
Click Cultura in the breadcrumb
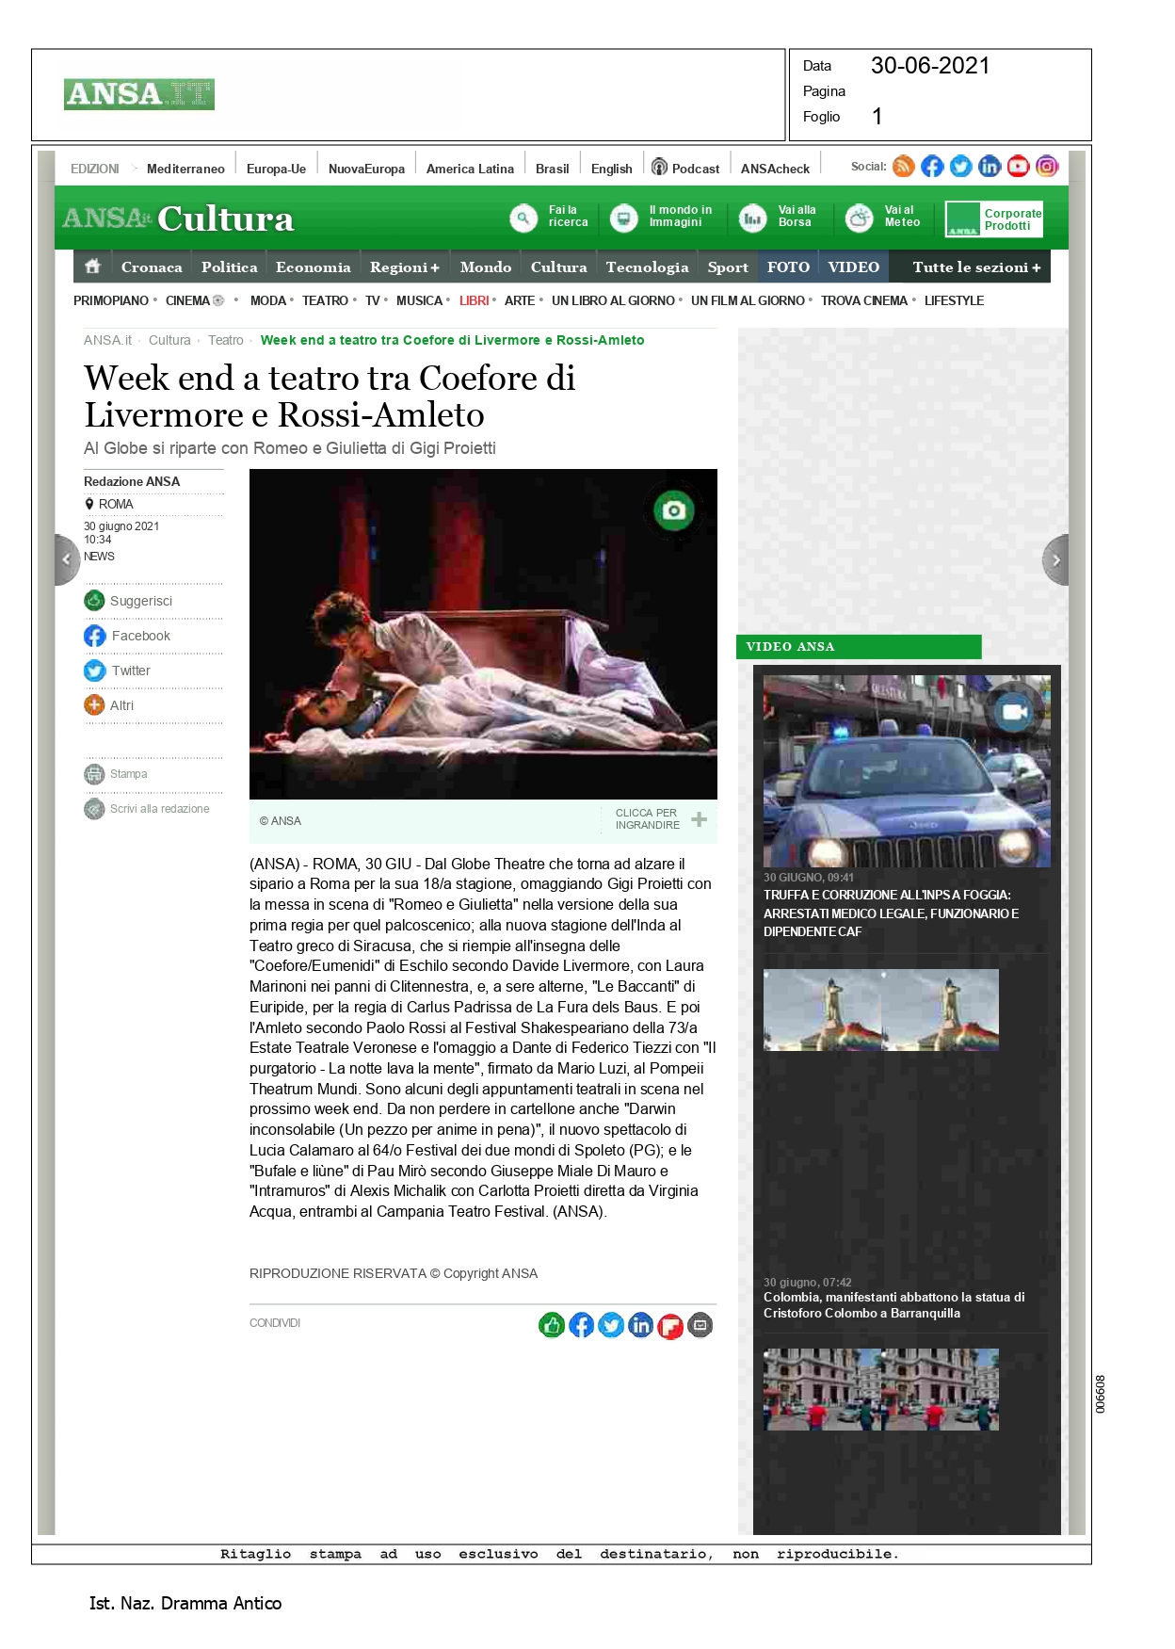pos(169,340)
